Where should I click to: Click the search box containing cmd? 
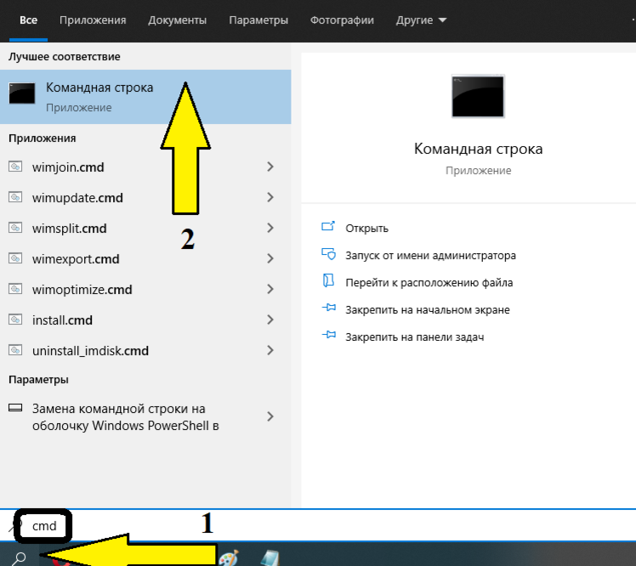318,525
